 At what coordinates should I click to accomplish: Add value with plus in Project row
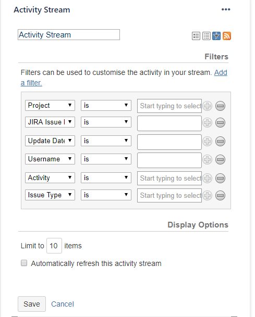coord(207,106)
